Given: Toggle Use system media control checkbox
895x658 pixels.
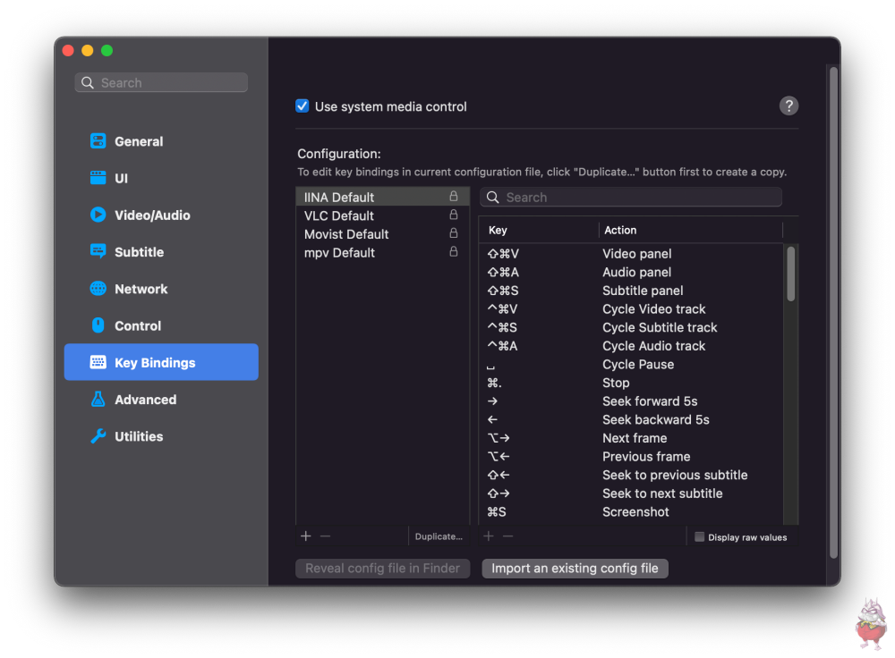Looking at the screenshot, I should [302, 106].
